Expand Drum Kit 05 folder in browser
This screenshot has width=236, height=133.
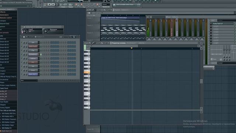[4, 53]
